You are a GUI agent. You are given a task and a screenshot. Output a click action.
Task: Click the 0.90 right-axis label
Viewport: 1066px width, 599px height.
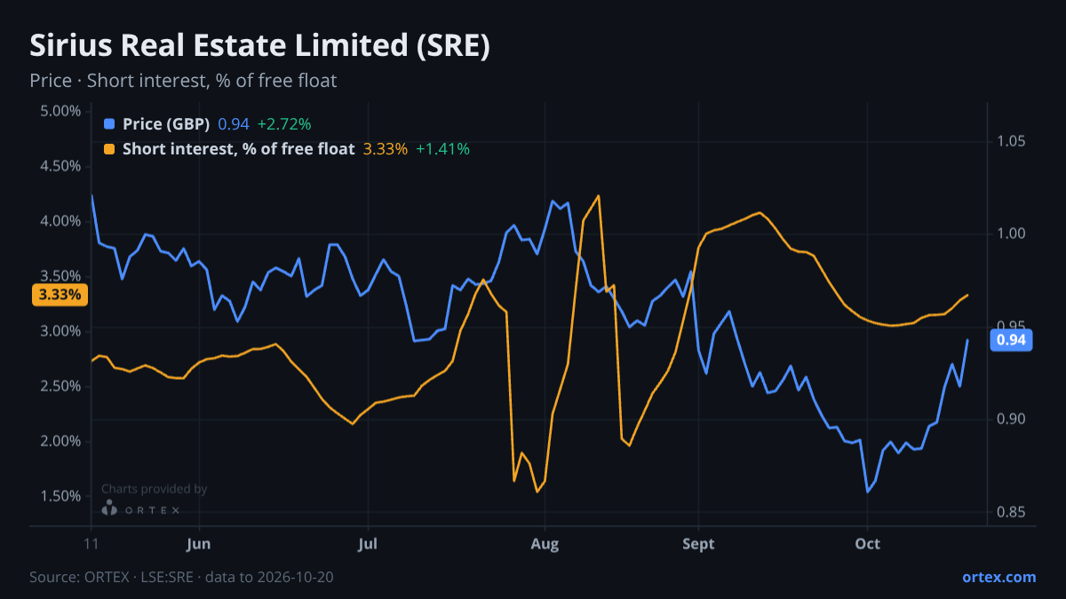pyautogui.click(x=1012, y=419)
